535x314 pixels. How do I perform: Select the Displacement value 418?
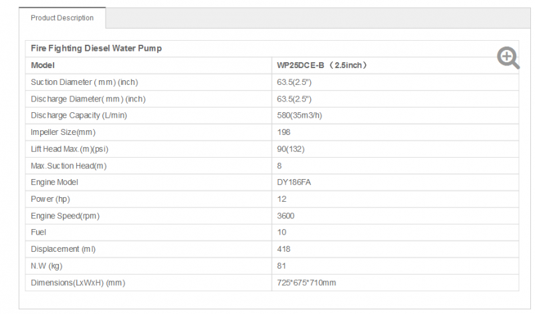(284, 249)
